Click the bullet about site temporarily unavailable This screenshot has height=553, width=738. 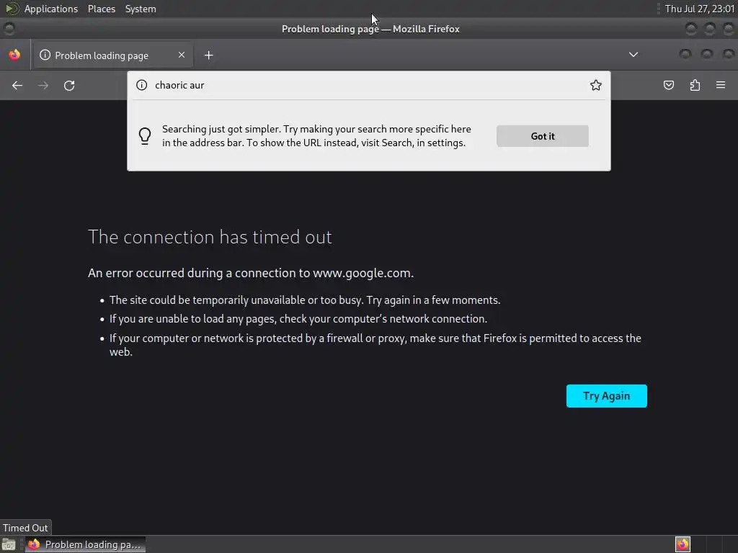pos(305,300)
